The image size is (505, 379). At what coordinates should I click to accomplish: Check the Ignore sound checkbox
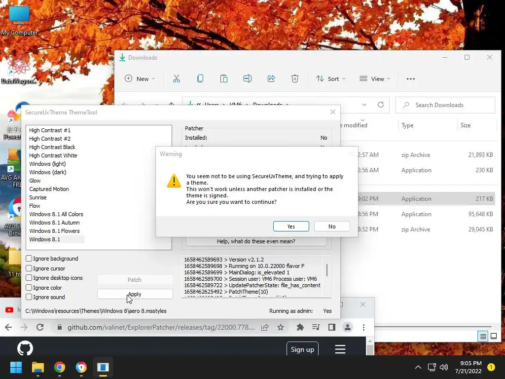click(x=29, y=297)
